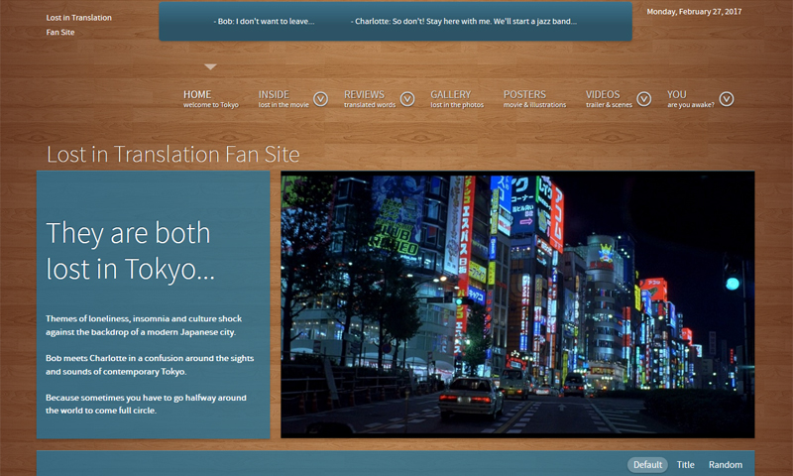Click the 'They are both lost in Tokyo' panel
793x476 pixels.
coord(153,304)
